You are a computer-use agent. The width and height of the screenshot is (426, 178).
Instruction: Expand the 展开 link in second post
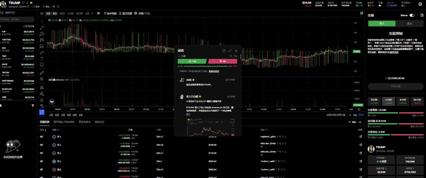pos(189,114)
